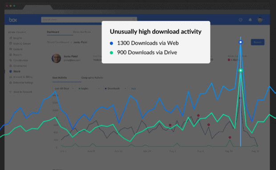The width and height of the screenshot is (276, 170).
Task: Click the blue peak marker on chart
Action: coord(241,42)
